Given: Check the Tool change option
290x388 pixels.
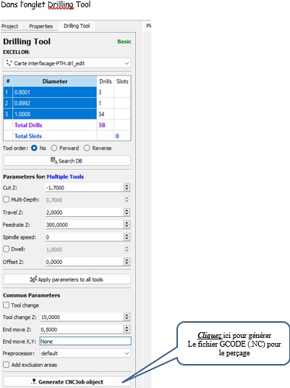Looking at the screenshot, I should tap(7, 305).
